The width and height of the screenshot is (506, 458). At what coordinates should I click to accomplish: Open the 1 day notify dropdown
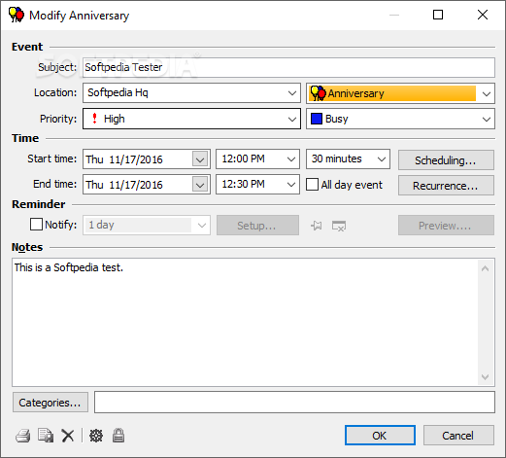(x=202, y=226)
